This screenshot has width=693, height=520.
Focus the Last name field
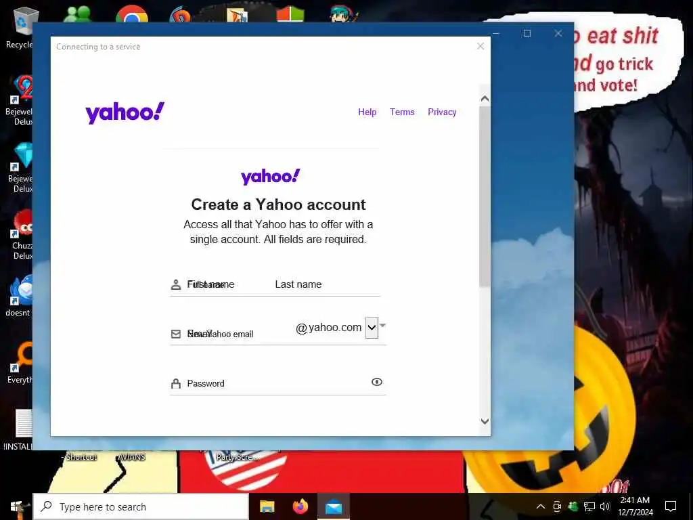[x=327, y=284]
